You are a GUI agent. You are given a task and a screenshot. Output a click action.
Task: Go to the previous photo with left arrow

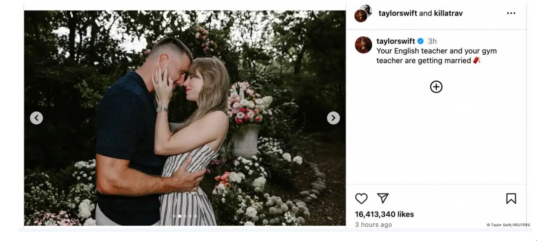click(x=37, y=118)
